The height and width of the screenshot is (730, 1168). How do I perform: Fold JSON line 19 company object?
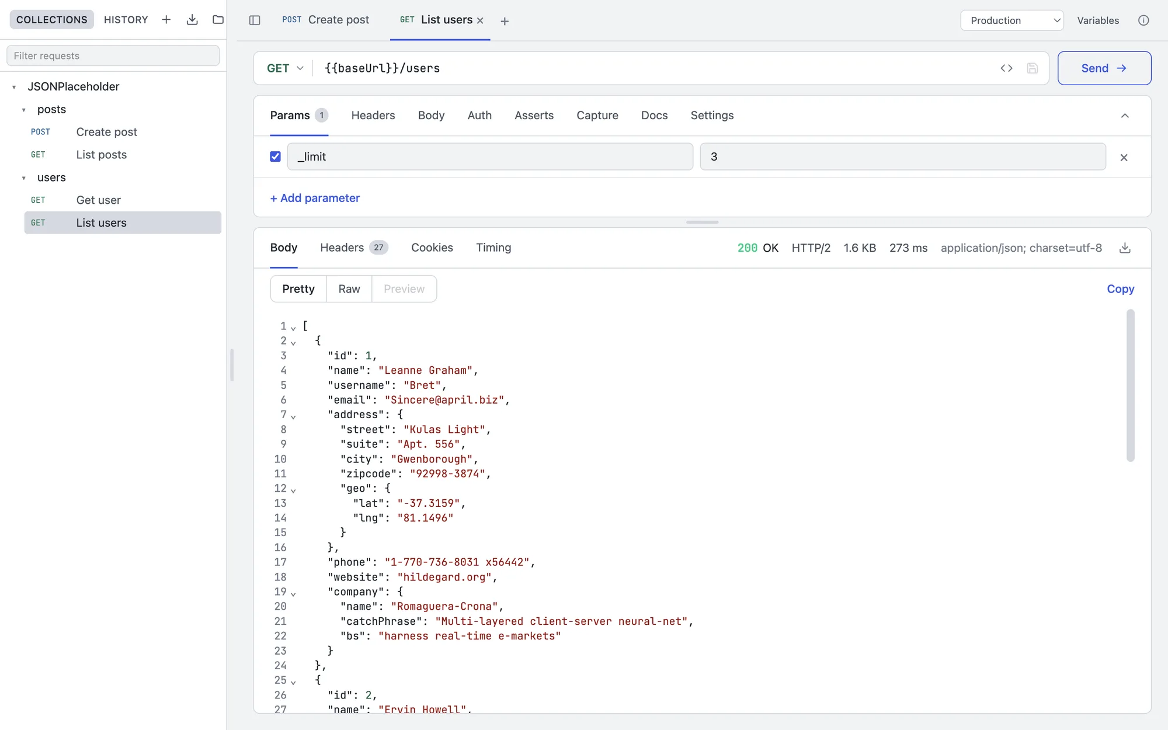[293, 594]
